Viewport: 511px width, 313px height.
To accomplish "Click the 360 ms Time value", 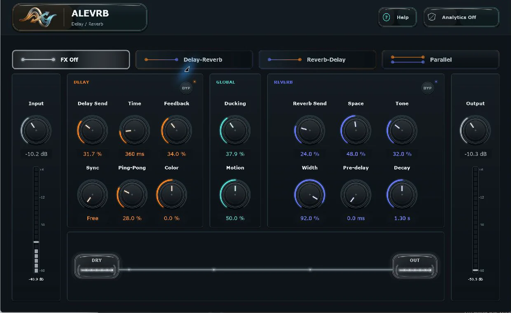I will coord(134,154).
